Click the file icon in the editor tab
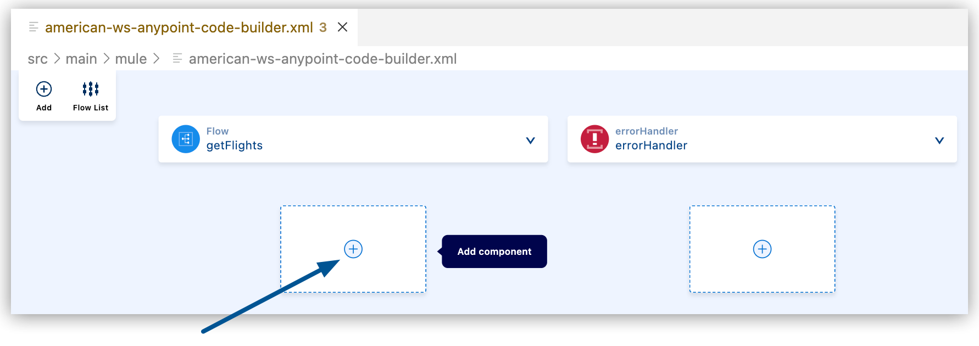This screenshot has height=346, width=979. tap(34, 27)
